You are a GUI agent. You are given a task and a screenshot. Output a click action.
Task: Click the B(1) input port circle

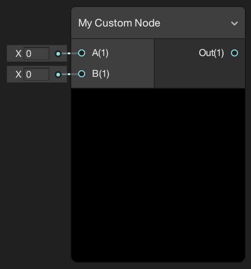tap(82, 74)
